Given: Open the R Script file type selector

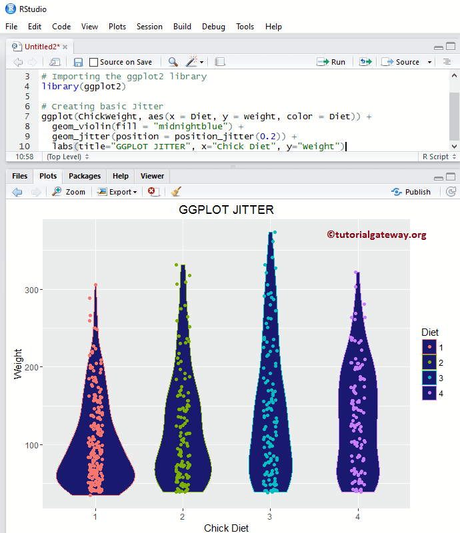Looking at the screenshot, I should (x=439, y=157).
